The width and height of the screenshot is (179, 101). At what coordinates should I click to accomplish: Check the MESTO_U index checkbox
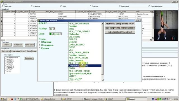[6, 66]
